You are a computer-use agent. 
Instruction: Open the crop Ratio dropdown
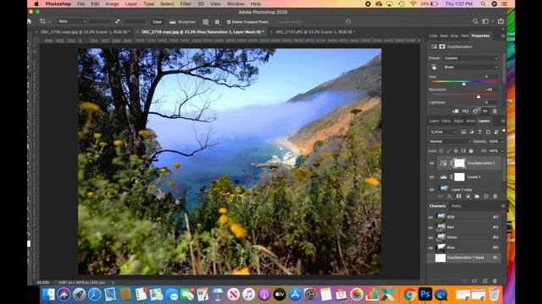click(x=72, y=21)
